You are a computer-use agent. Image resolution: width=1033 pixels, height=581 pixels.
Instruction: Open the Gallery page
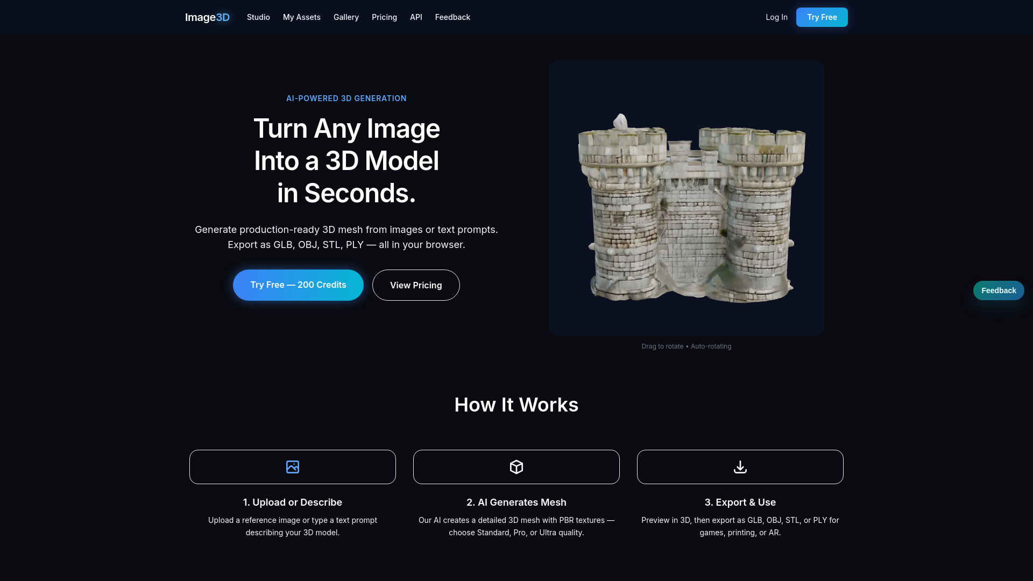pyautogui.click(x=346, y=17)
